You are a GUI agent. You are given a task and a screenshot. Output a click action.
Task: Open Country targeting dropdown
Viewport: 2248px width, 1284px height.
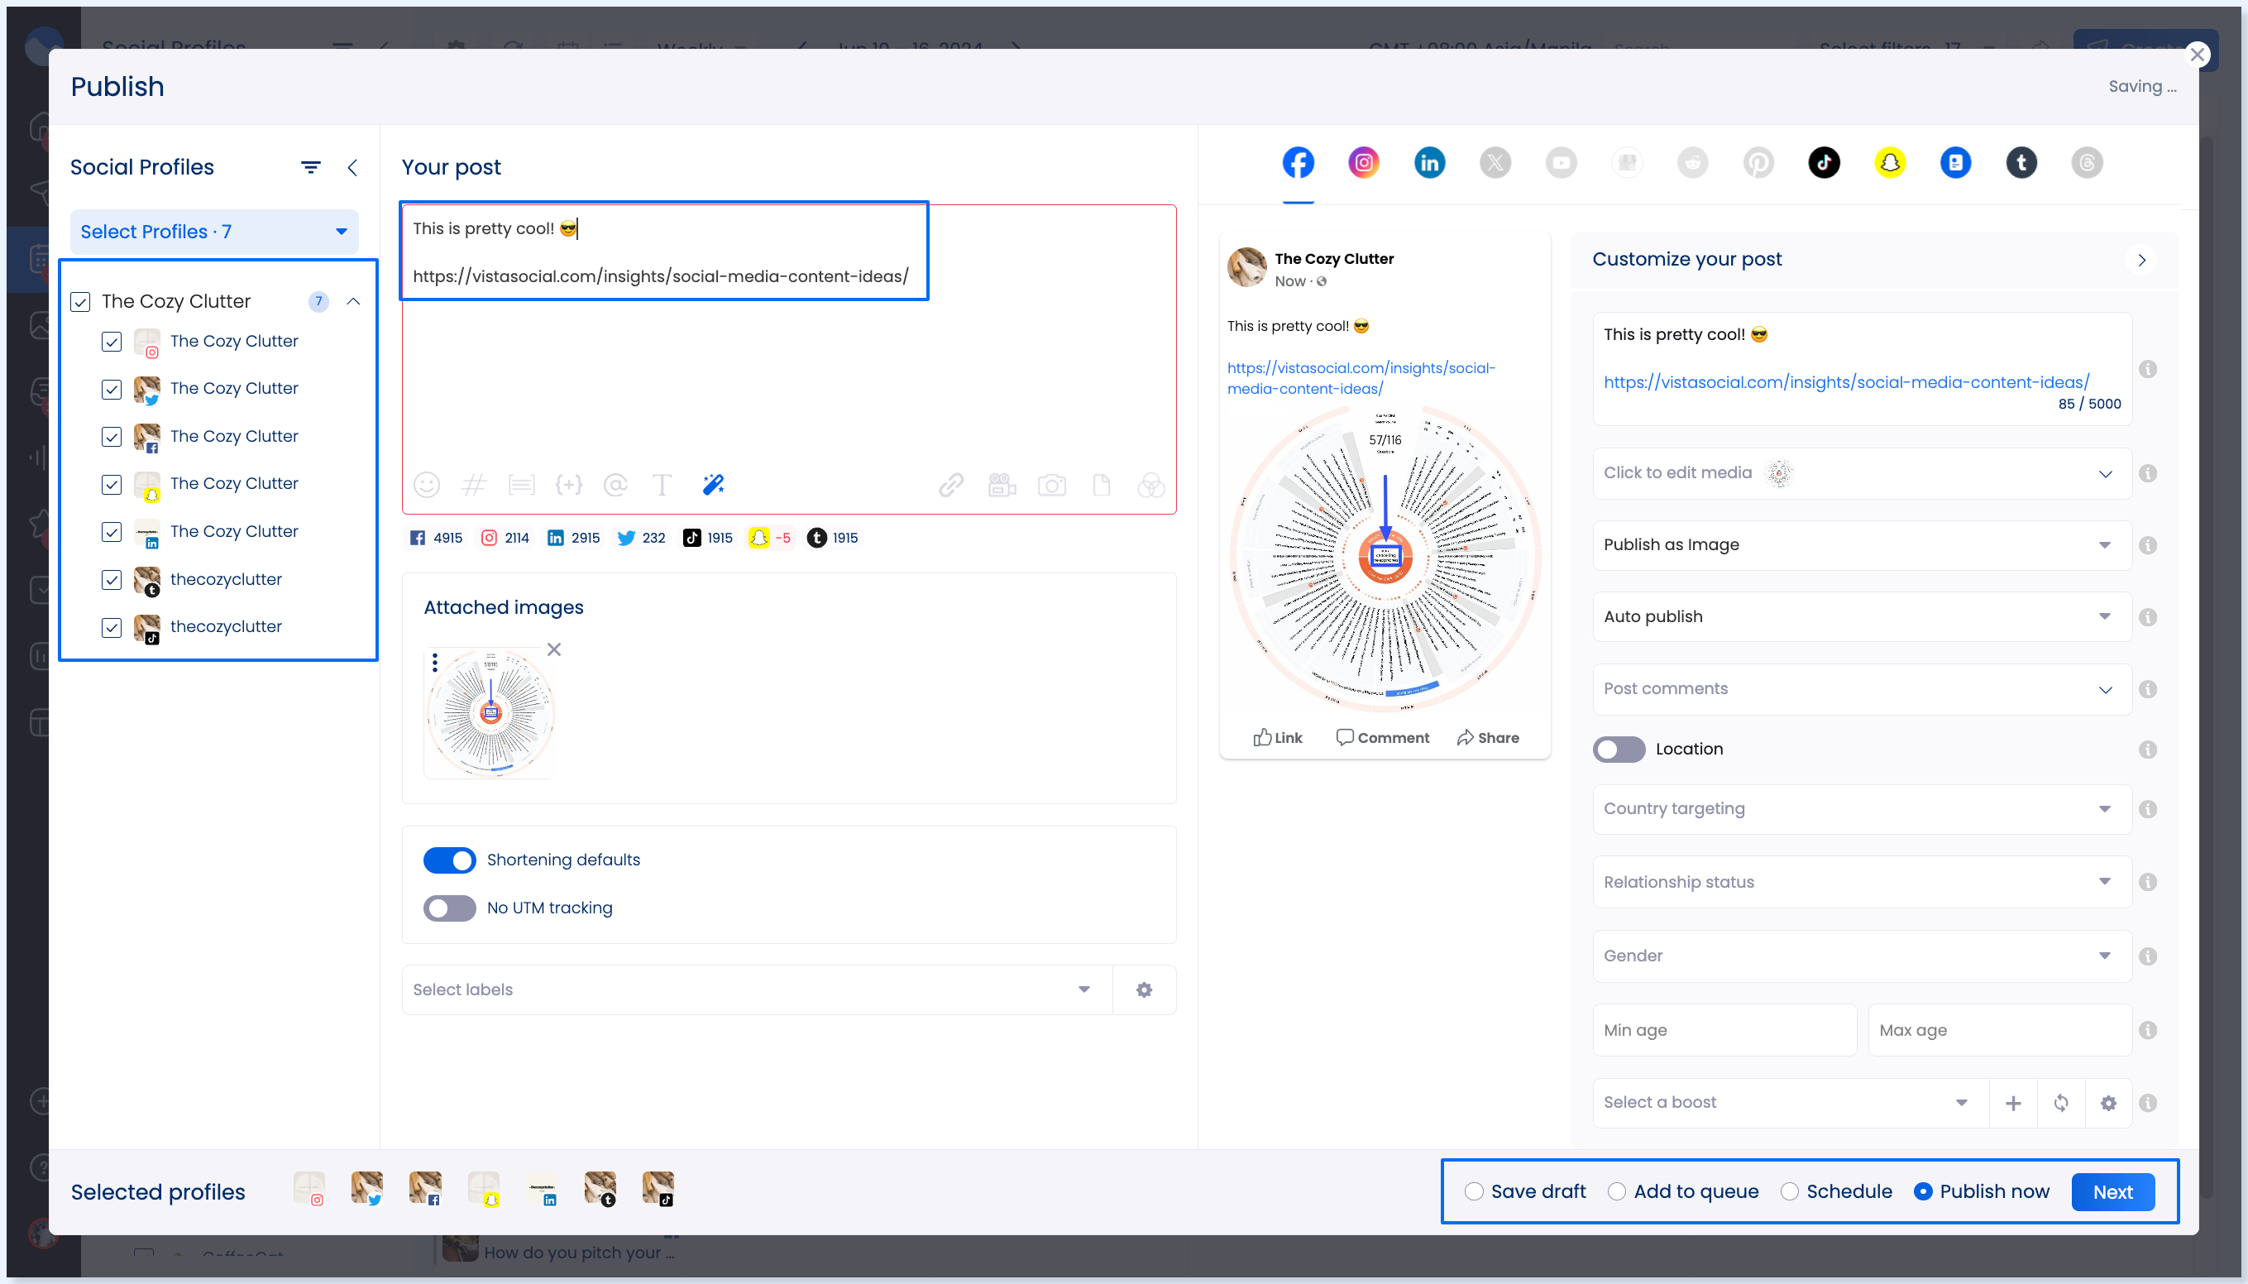(1862, 808)
